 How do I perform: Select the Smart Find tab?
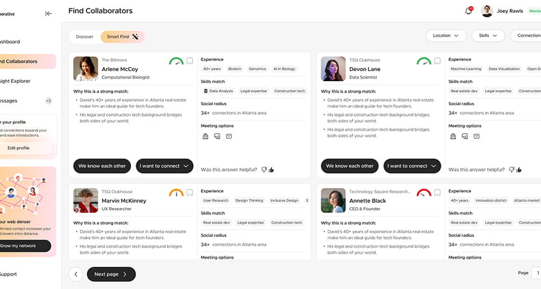123,37
